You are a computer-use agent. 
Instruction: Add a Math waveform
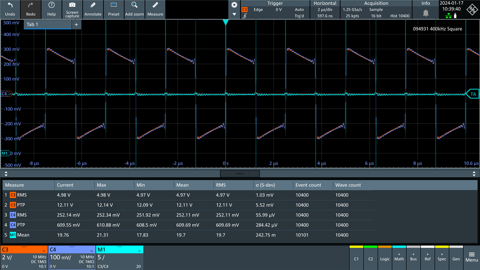399,257
